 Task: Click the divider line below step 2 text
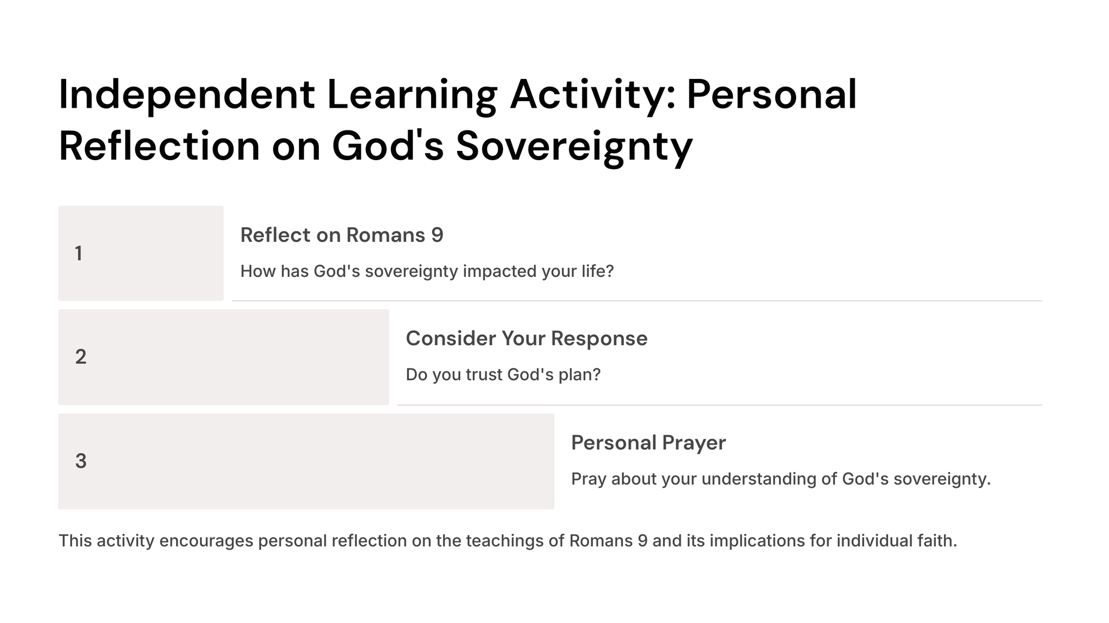[720, 405]
